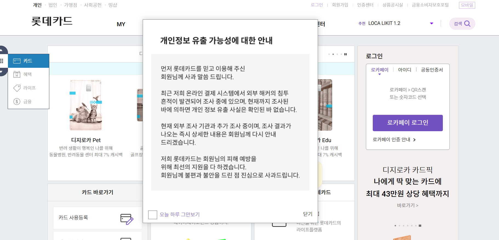Click the 모바일 button
Screen dimensions: 499x240
click(x=467, y=5)
